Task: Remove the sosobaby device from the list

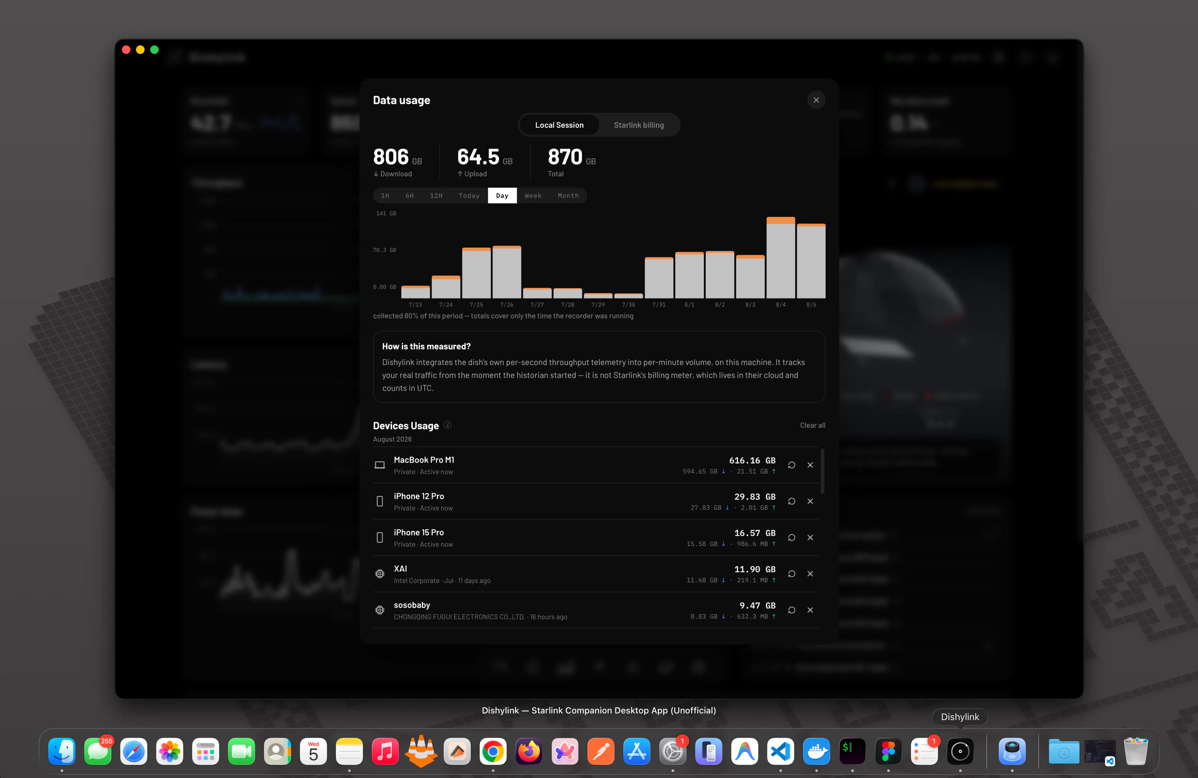Action: click(x=810, y=610)
